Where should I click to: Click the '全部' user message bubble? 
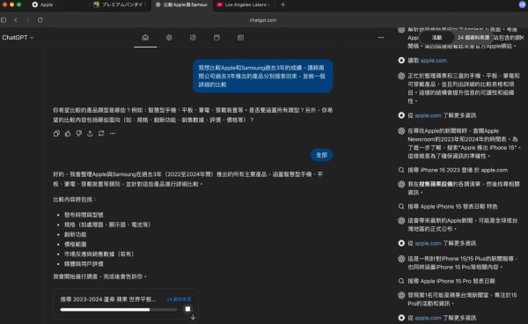tap(321, 155)
